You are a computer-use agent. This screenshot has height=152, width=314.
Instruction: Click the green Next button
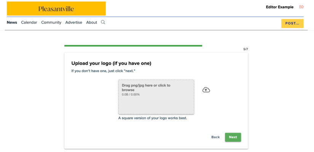pos(233,137)
